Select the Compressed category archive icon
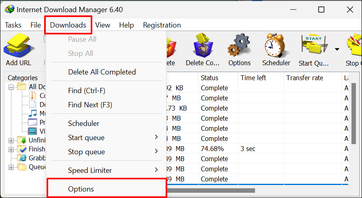Screen dimensions: 362x198 33,96
